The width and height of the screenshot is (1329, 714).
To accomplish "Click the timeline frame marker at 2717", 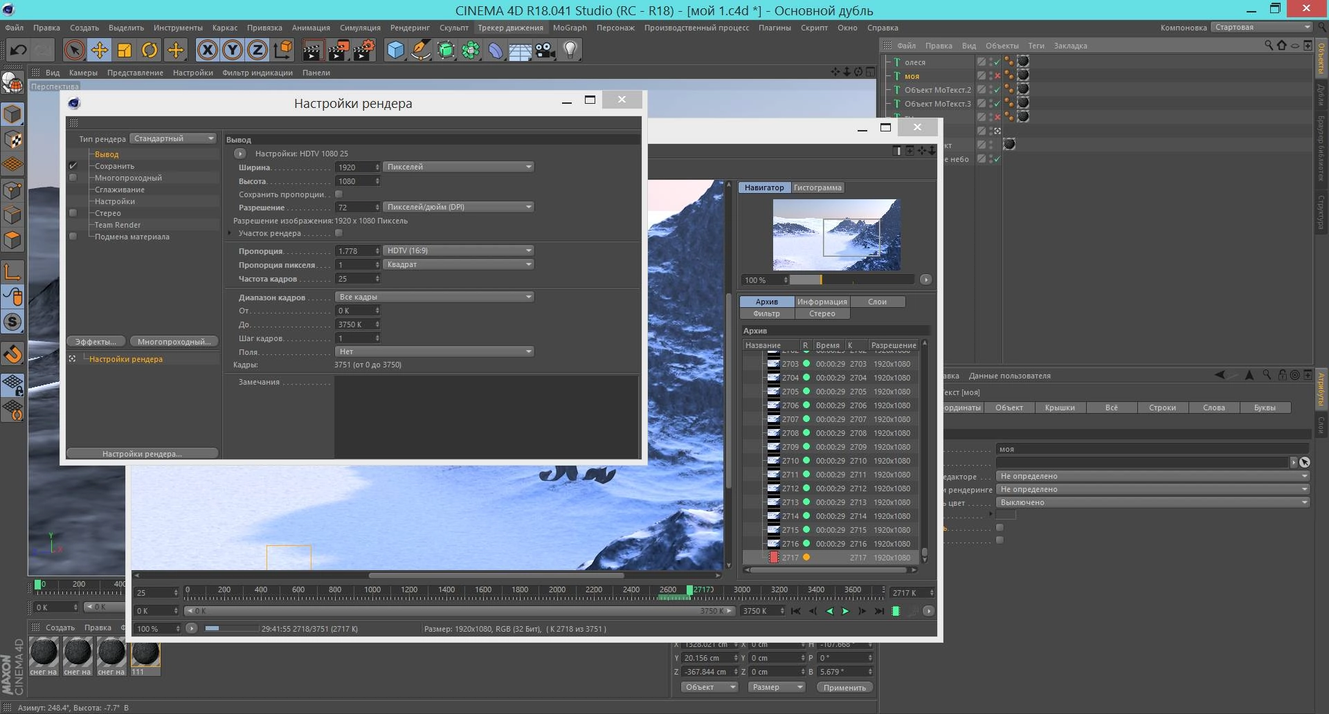I will pos(689,590).
